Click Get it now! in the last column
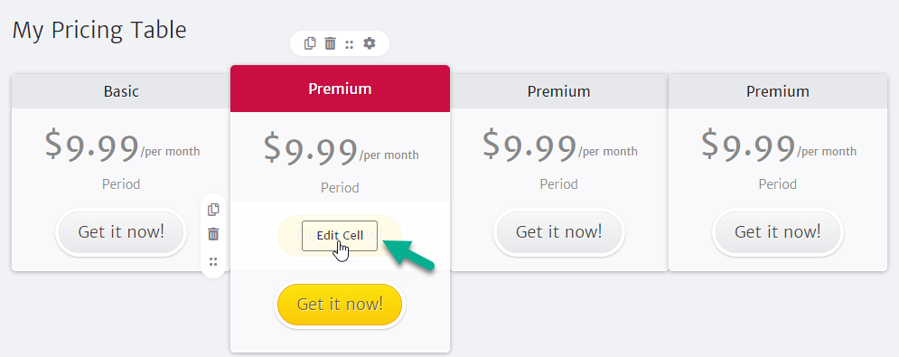 point(777,232)
